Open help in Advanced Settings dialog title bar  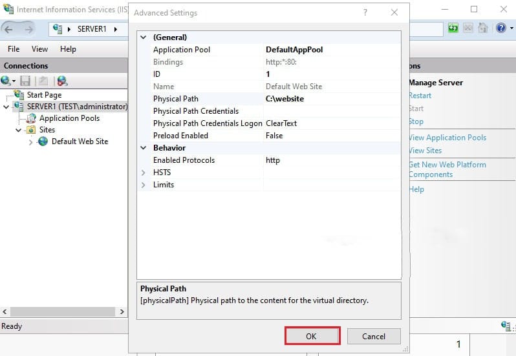pos(365,12)
